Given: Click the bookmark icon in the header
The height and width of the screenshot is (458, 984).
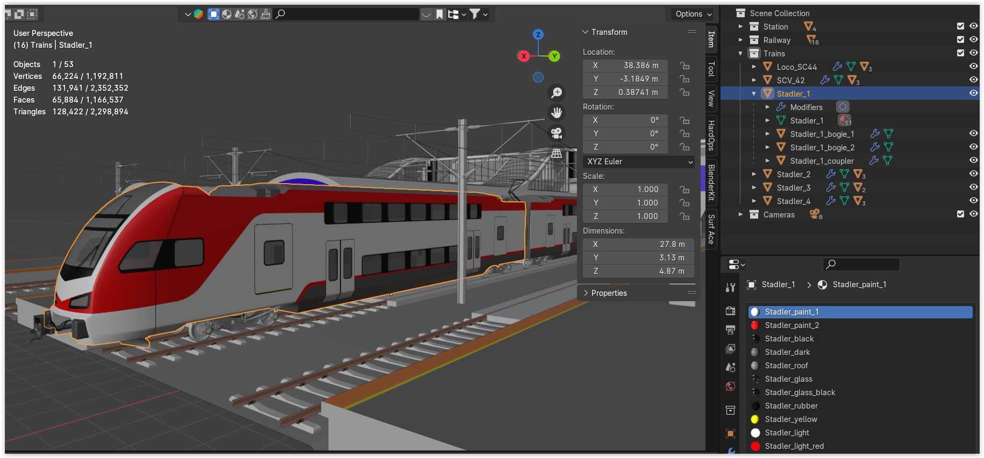Looking at the screenshot, I should pos(439,14).
